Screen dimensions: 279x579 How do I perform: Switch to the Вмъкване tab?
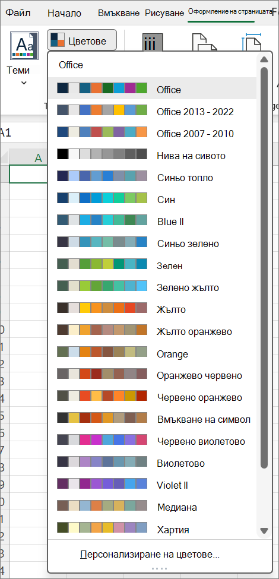[119, 13]
